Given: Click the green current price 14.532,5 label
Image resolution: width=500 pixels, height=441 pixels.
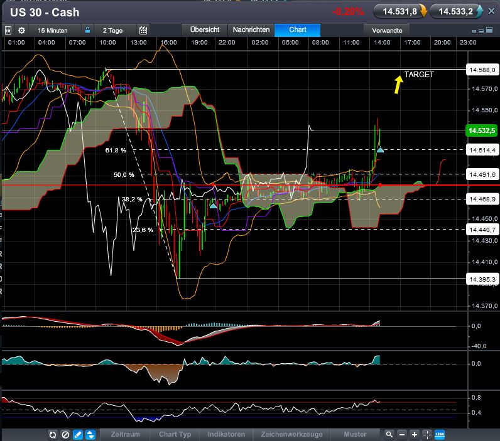Looking at the screenshot, I should (x=482, y=130).
